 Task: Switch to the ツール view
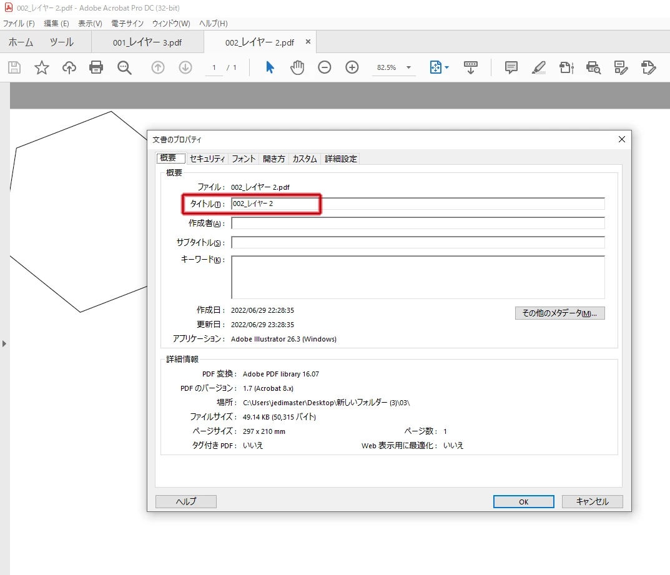coord(62,42)
